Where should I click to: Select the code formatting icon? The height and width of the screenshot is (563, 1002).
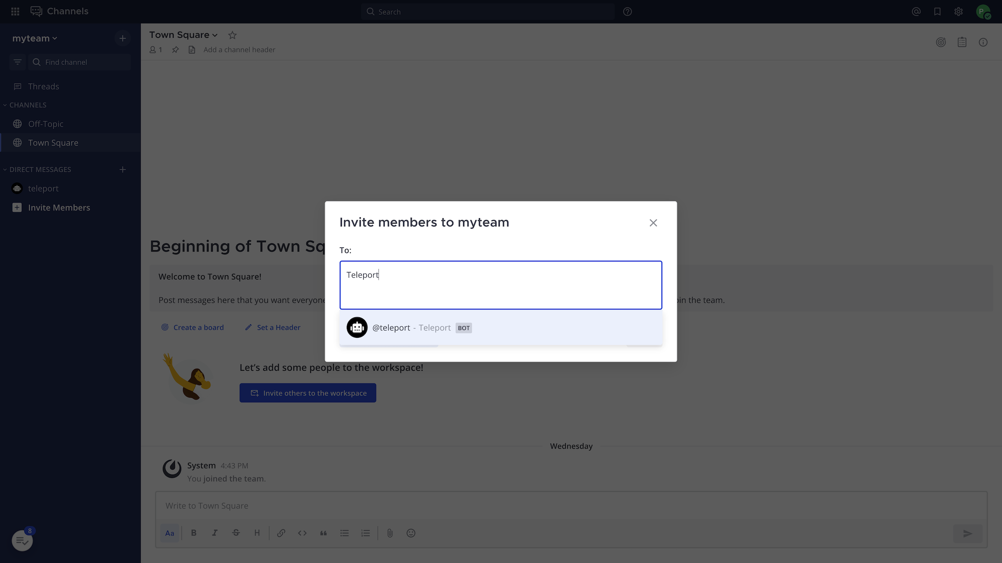pos(302,533)
